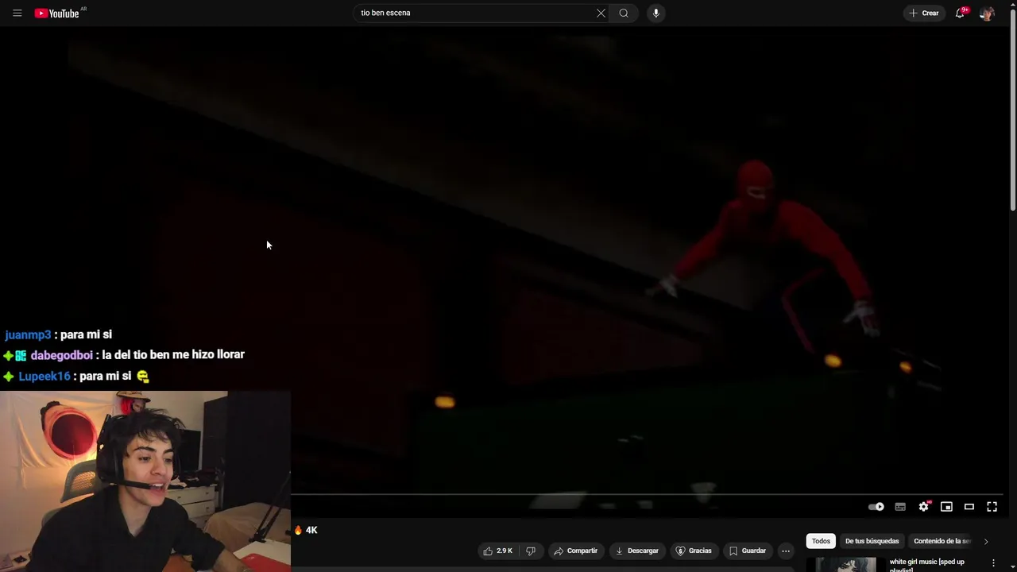1017x572 pixels.
Task: Open more actions ellipsis menu
Action: tap(786, 551)
